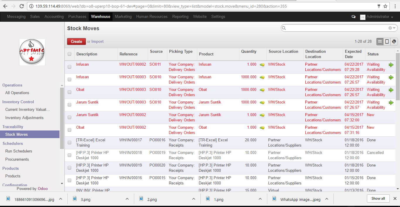
Task: Click quantity icon for Infusan WH/OUT/00002 row
Action: pos(262,65)
